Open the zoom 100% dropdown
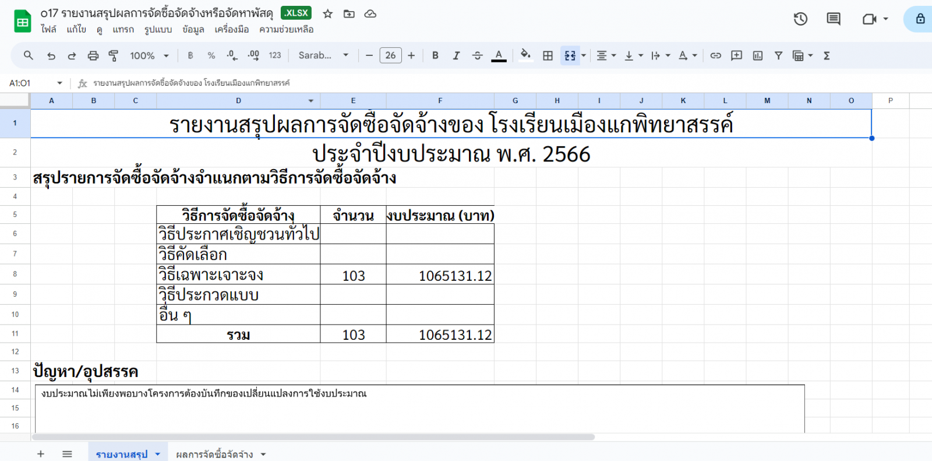This screenshot has height=461, width=932. 149,55
